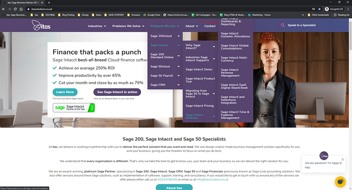Open Sage Intacct SaaS Digital Board Book
The image size is (352, 190).
tap(234, 86)
